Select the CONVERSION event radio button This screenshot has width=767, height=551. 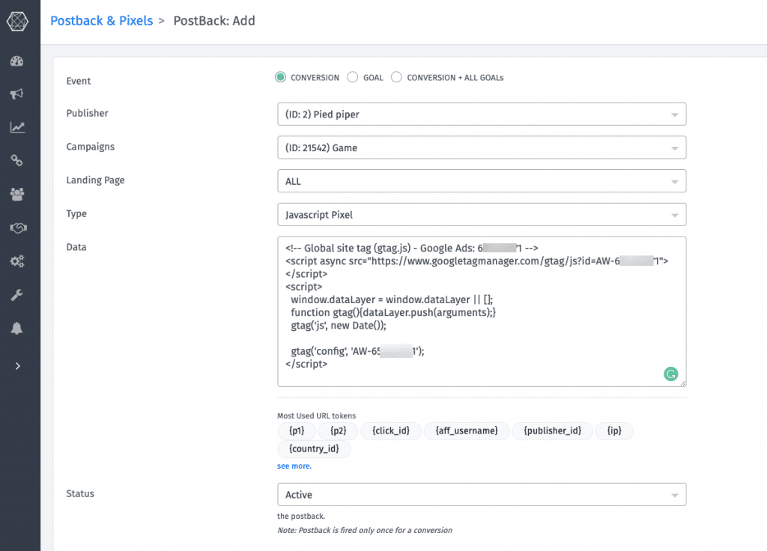pos(281,77)
